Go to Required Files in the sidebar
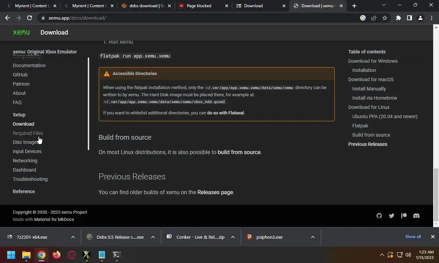This screenshot has height=263, width=439. [x=28, y=133]
